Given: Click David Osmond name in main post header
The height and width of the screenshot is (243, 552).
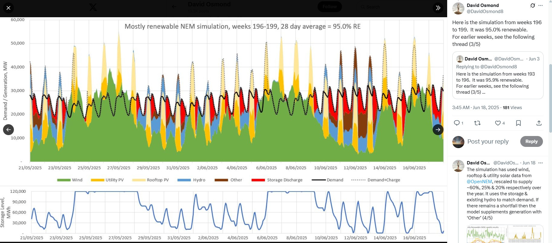Looking at the screenshot, I should tap(483, 5).
